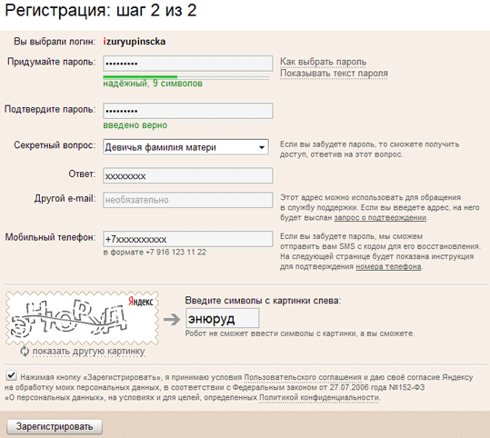This screenshot has width=490, height=438.
Task: Click the 'Мобильный телефон' input field
Action: (x=188, y=239)
